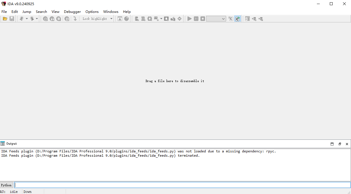Click the Jump back arrow icon
The height and width of the screenshot is (194, 351).
(x=22, y=19)
